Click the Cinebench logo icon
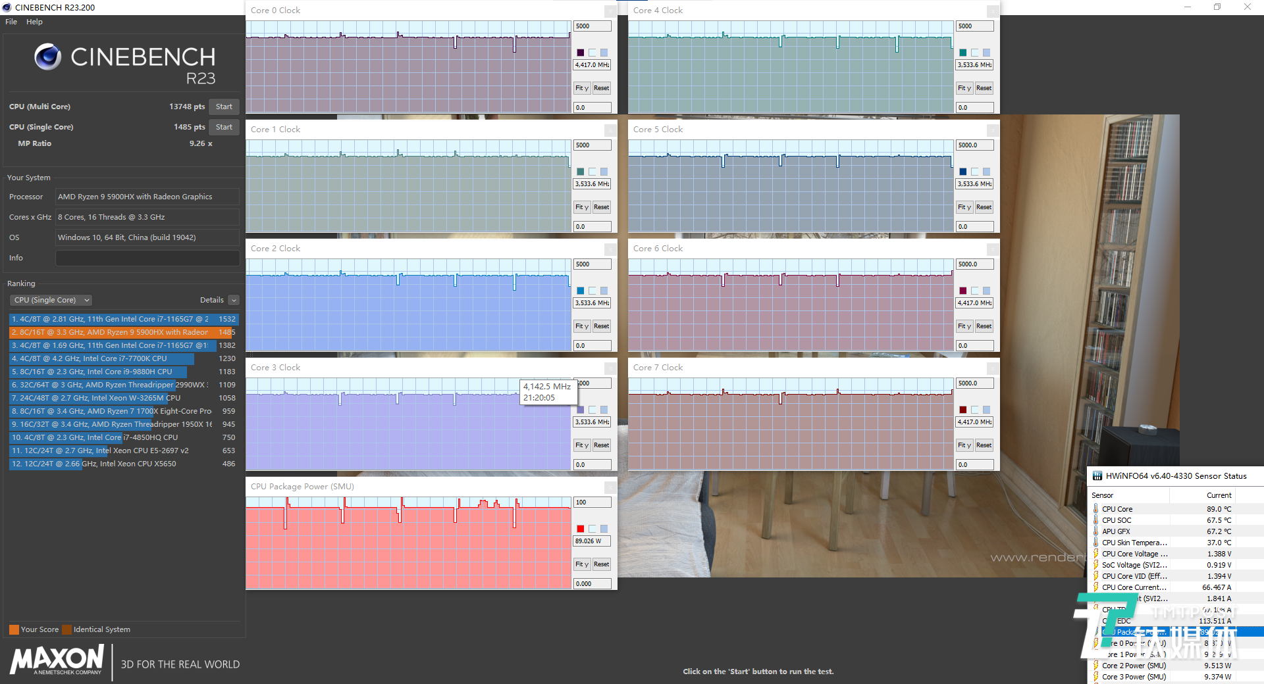1264x684 pixels. tap(48, 57)
